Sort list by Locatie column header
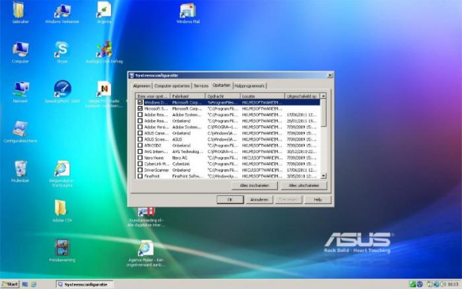This screenshot has width=462, height=289. pos(262,96)
